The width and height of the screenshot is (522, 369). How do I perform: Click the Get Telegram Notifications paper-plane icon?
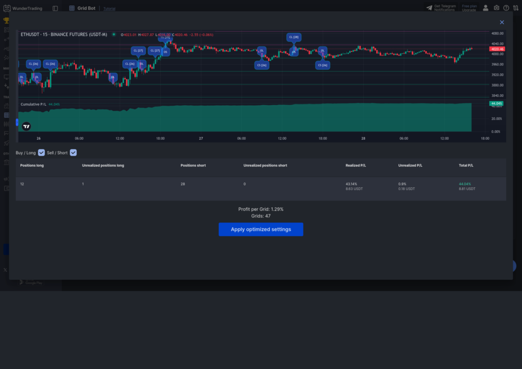(429, 7)
